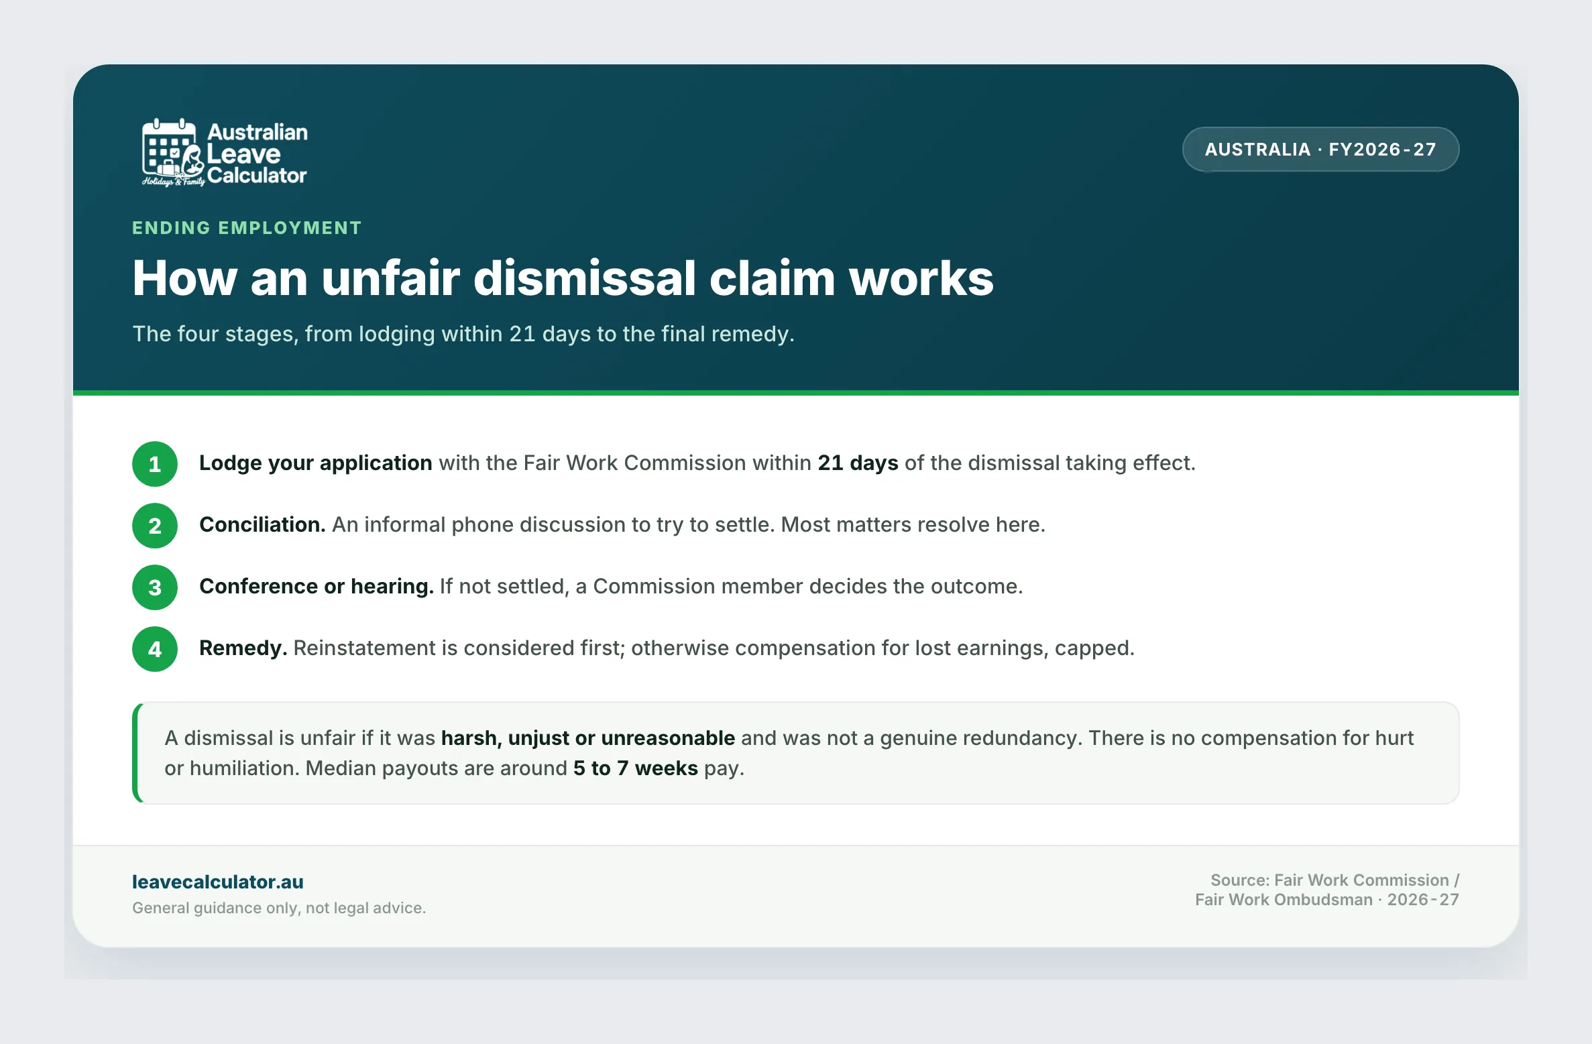
Task: Select the ENDING EMPLOYMENT category label
Action: (247, 228)
